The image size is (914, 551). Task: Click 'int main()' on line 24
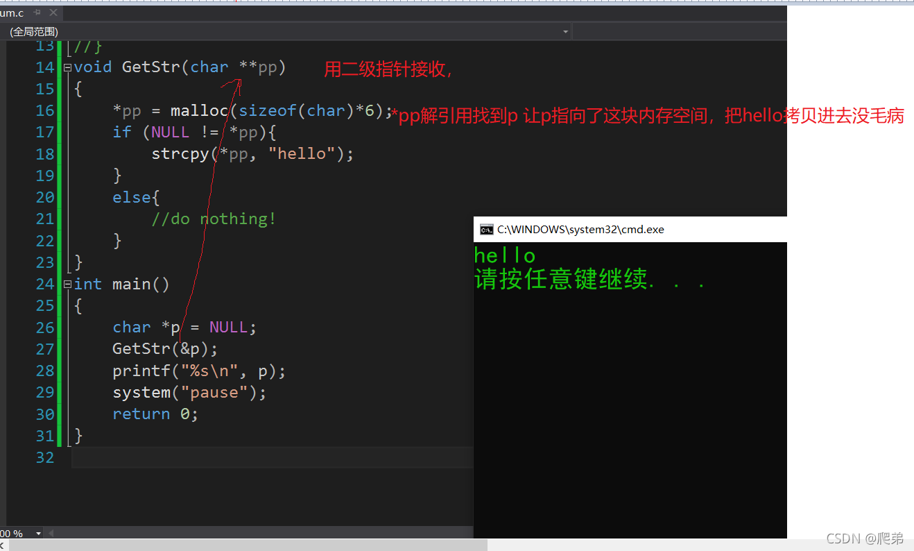[121, 285]
